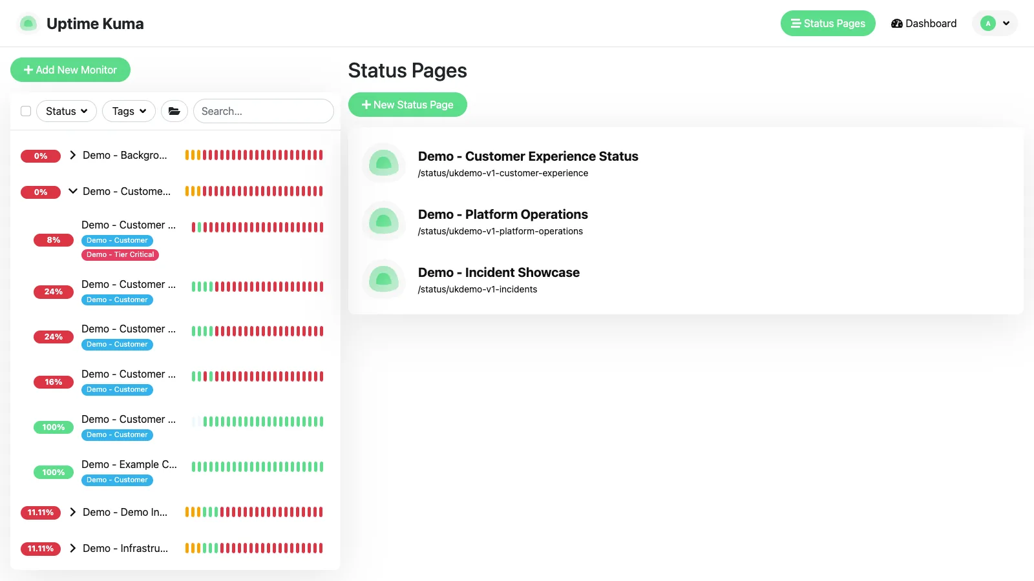Image resolution: width=1034 pixels, height=581 pixels.
Task: Click the Platform Operations status page icon
Action: (384, 221)
